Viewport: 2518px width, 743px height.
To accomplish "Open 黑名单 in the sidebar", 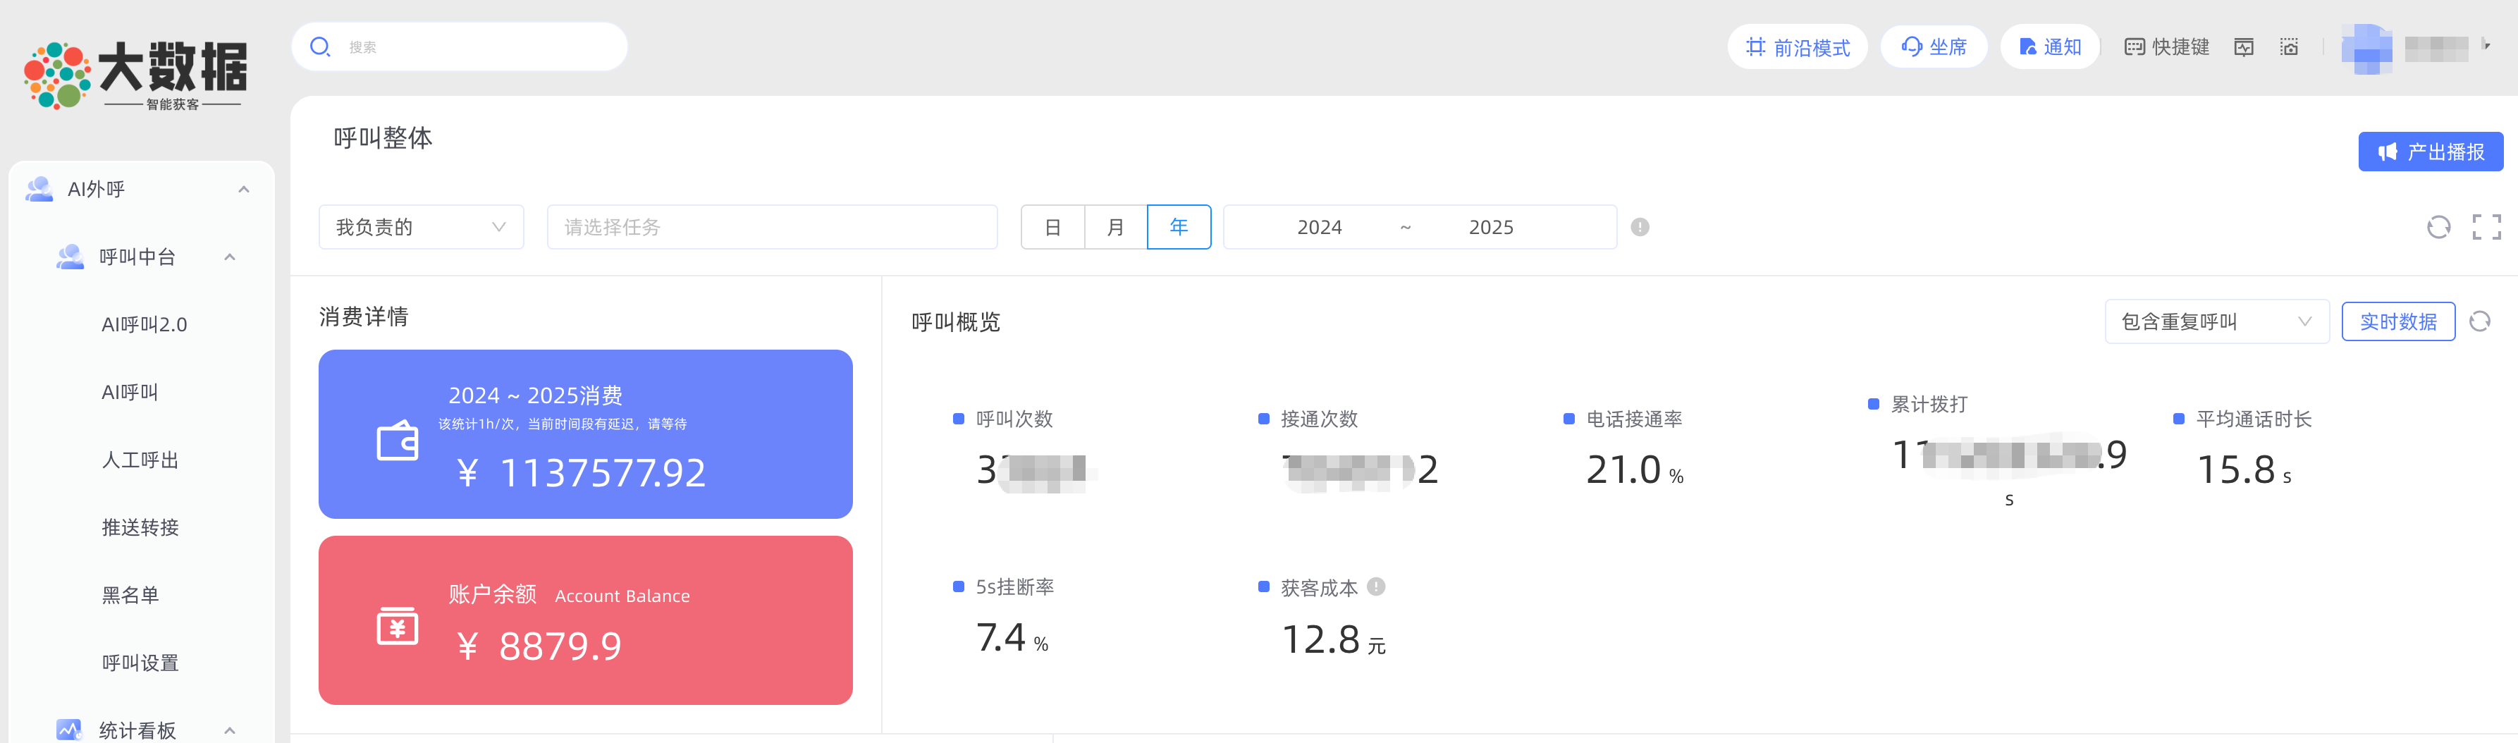I will pyautogui.click(x=130, y=594).
